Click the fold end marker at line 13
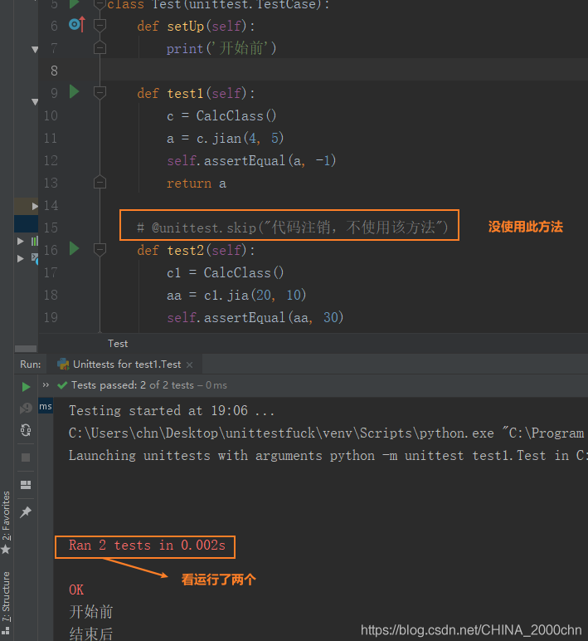The height and width of the screenshot is (641, 588). coord(100,182)
